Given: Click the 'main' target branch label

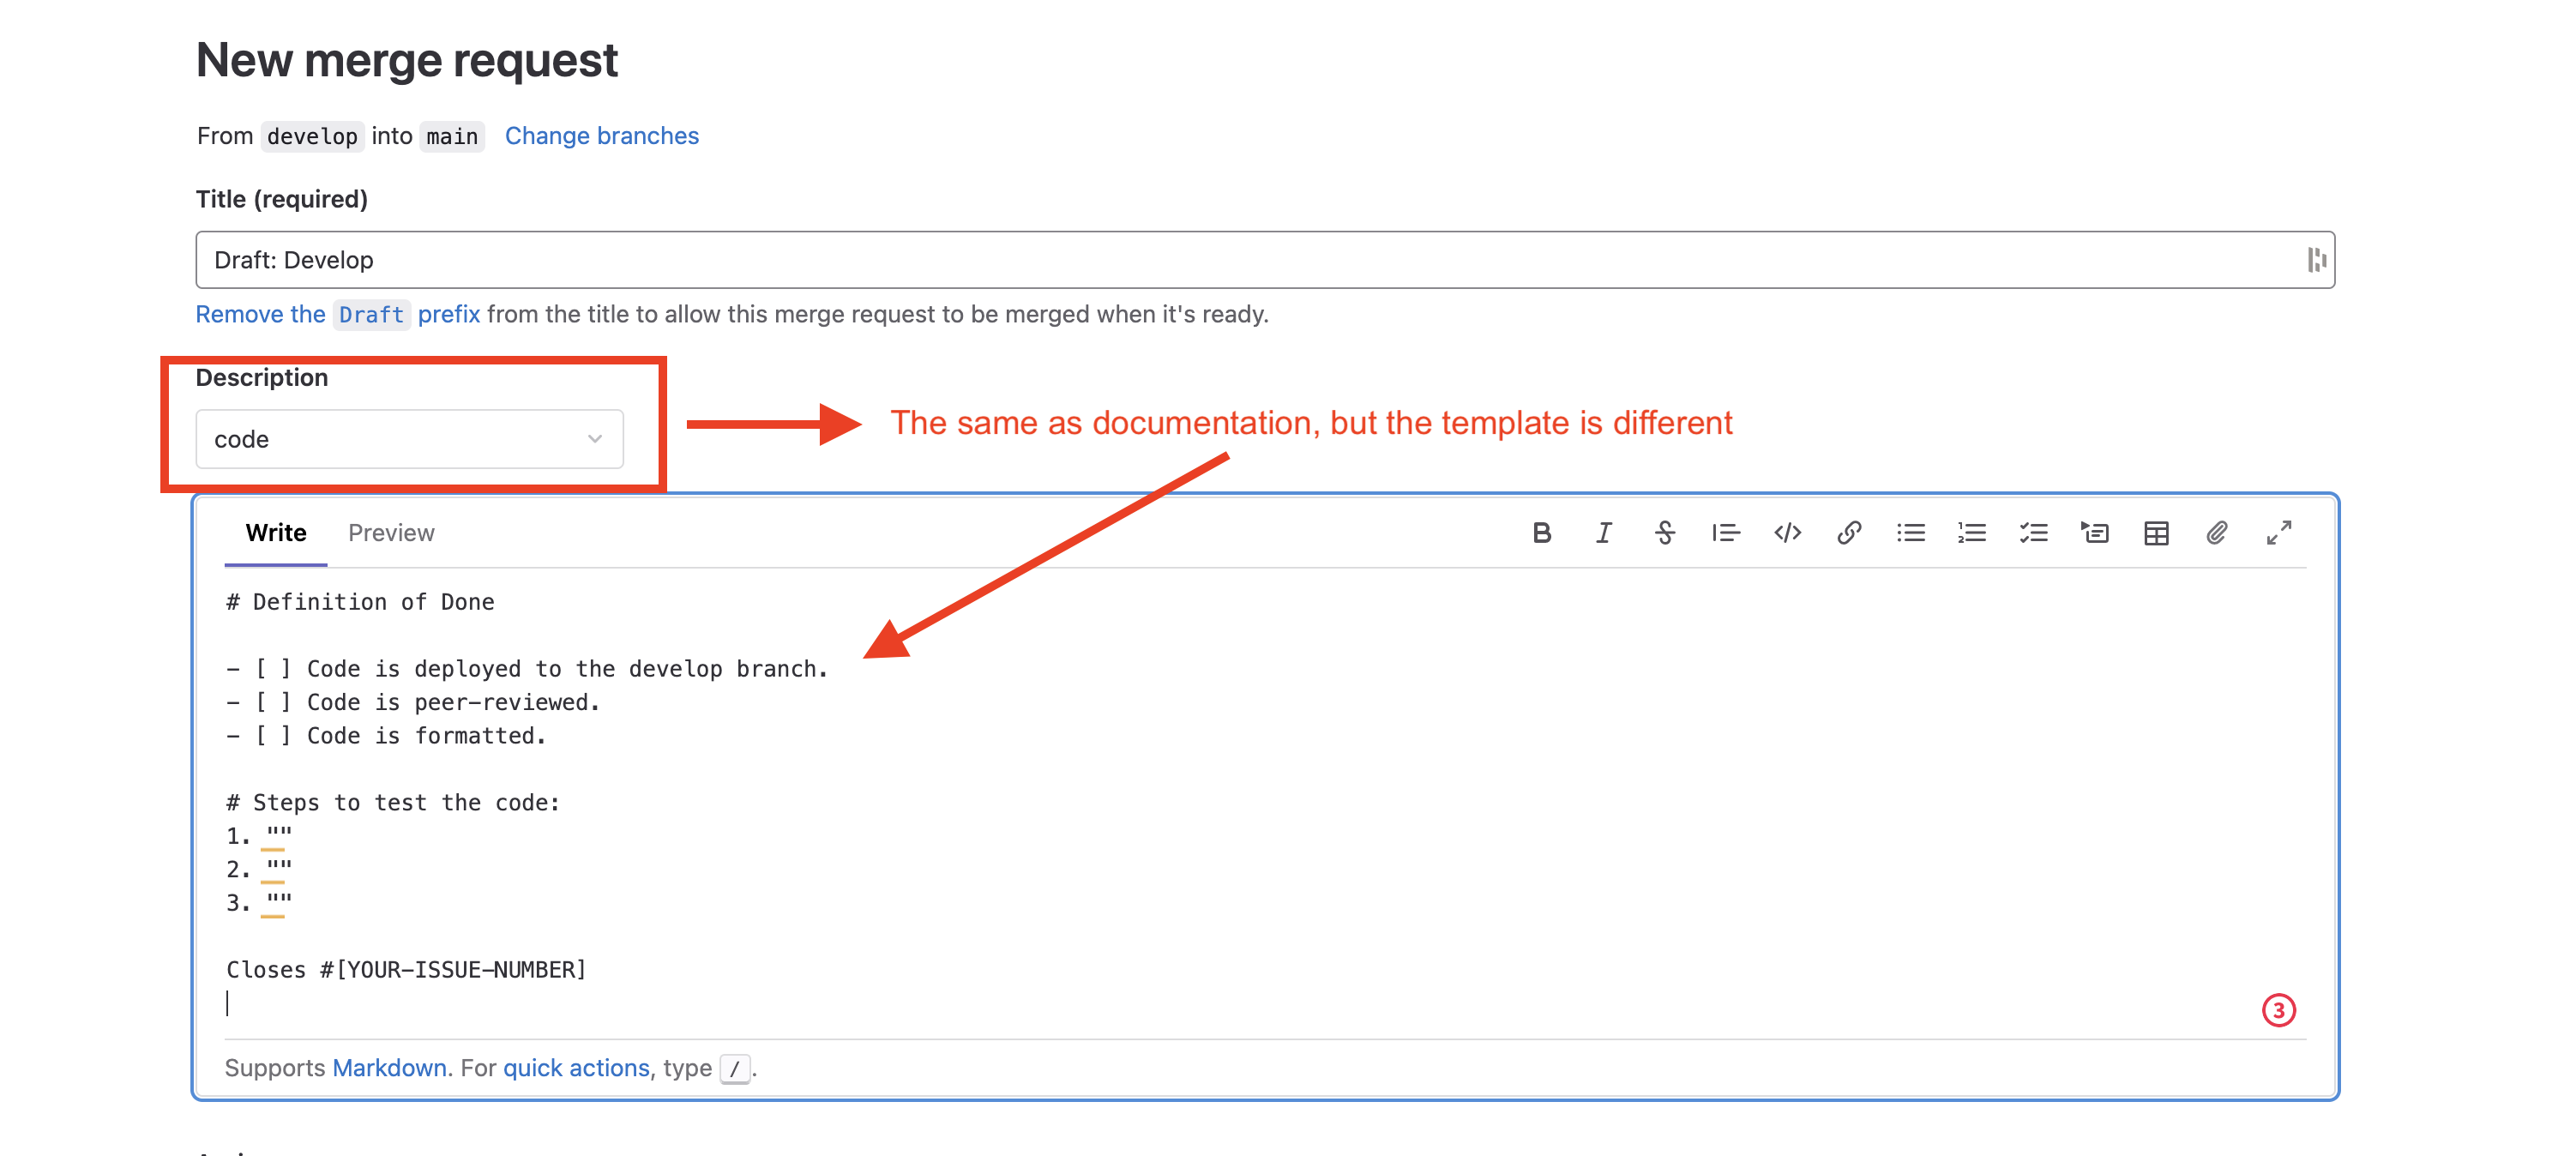Looking at the screenshot, I should 452,136.
